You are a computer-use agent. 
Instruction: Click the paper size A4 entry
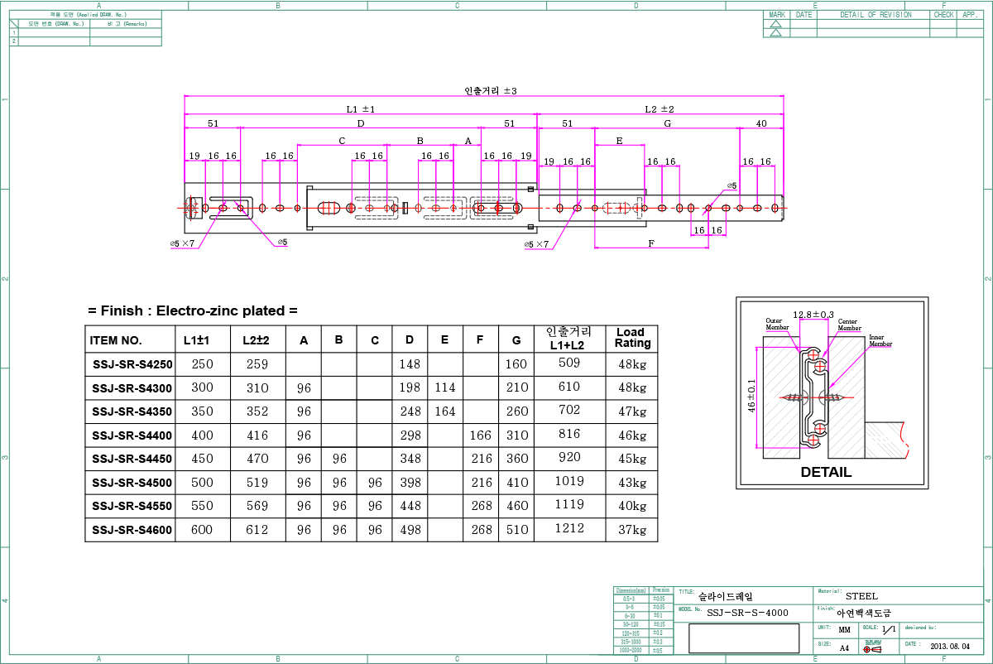click(x=844, y=647)
